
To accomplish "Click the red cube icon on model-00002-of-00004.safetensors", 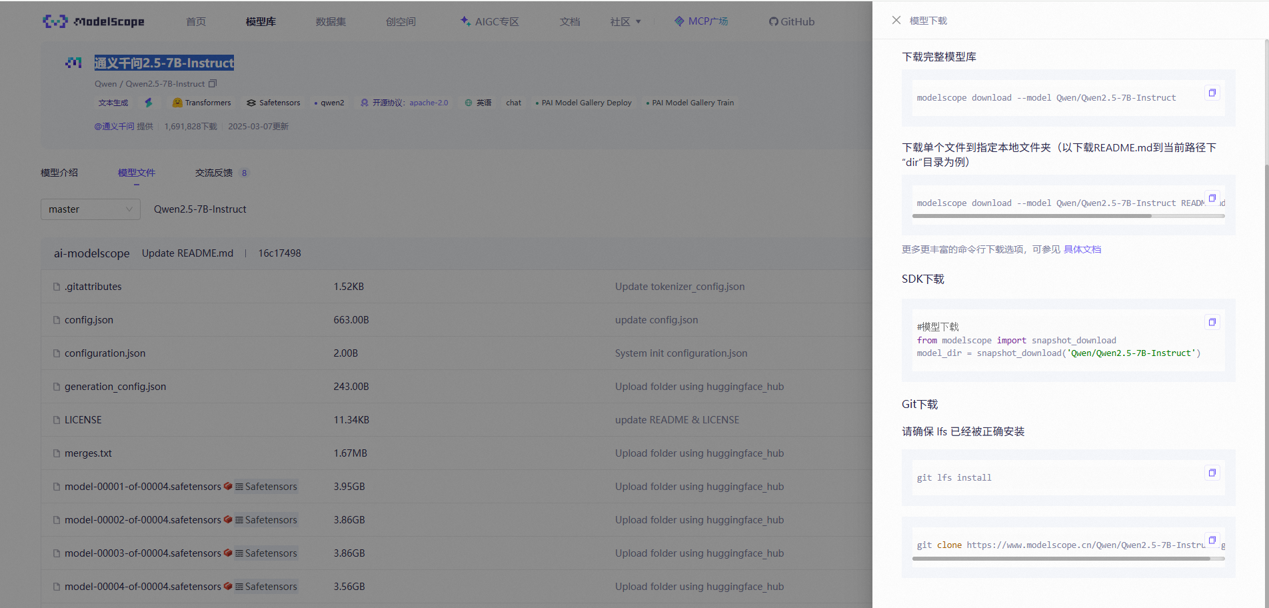I will tap(228, 520).
